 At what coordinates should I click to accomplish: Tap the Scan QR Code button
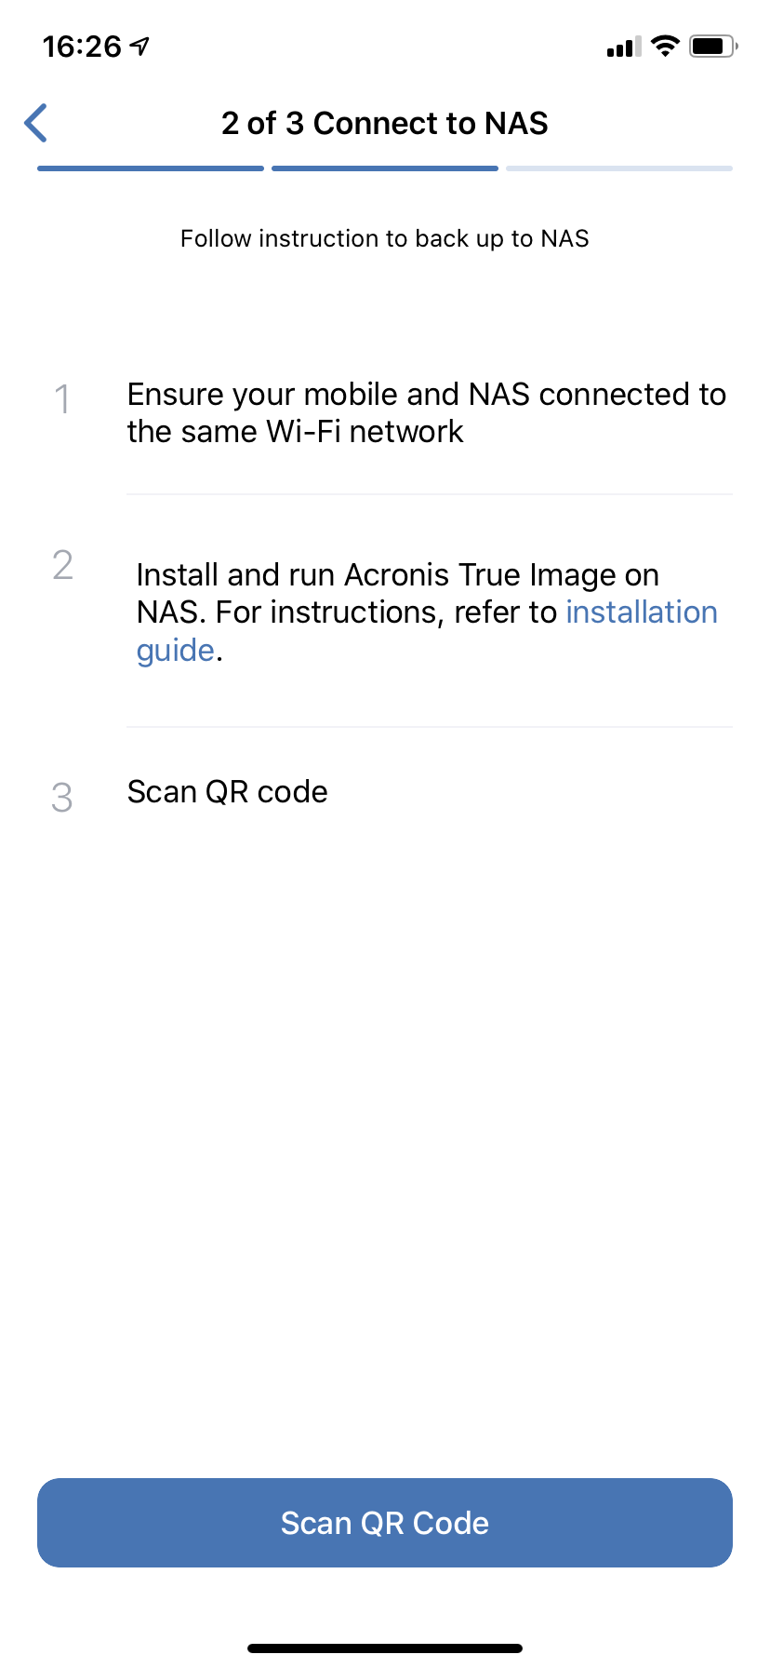[385, 1523]
